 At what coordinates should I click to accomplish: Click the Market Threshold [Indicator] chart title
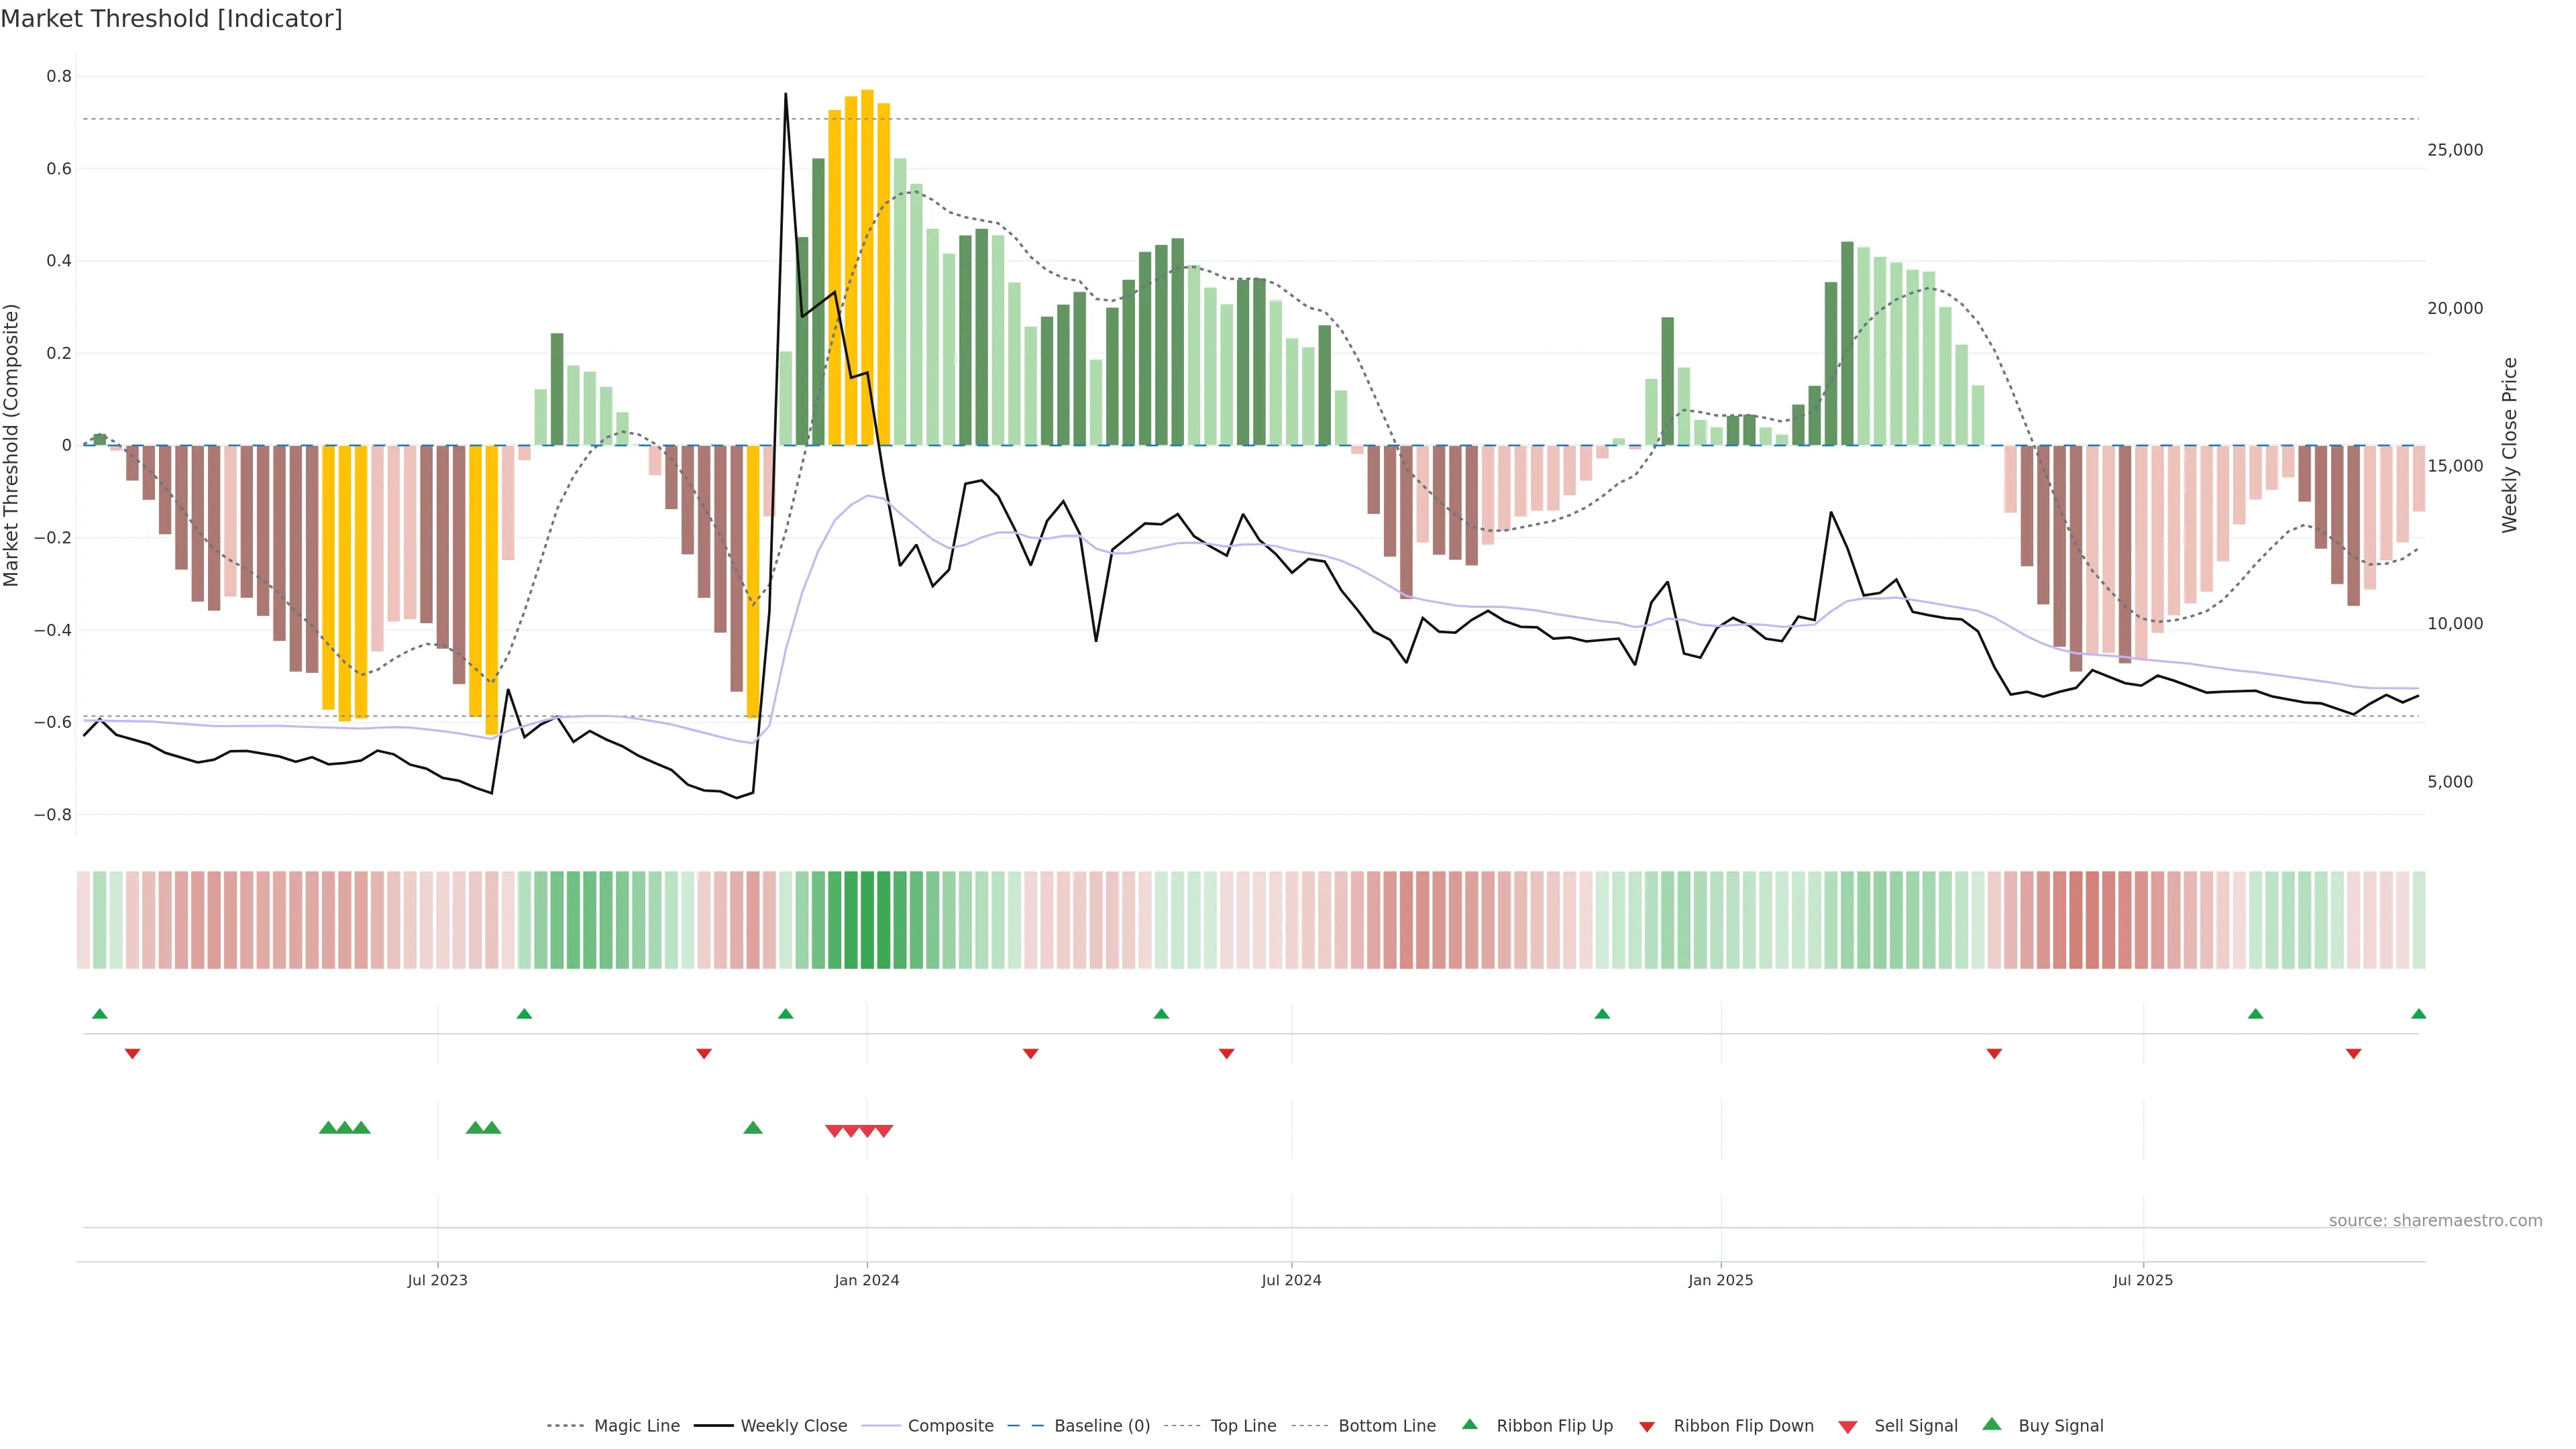tap(171, 18)
